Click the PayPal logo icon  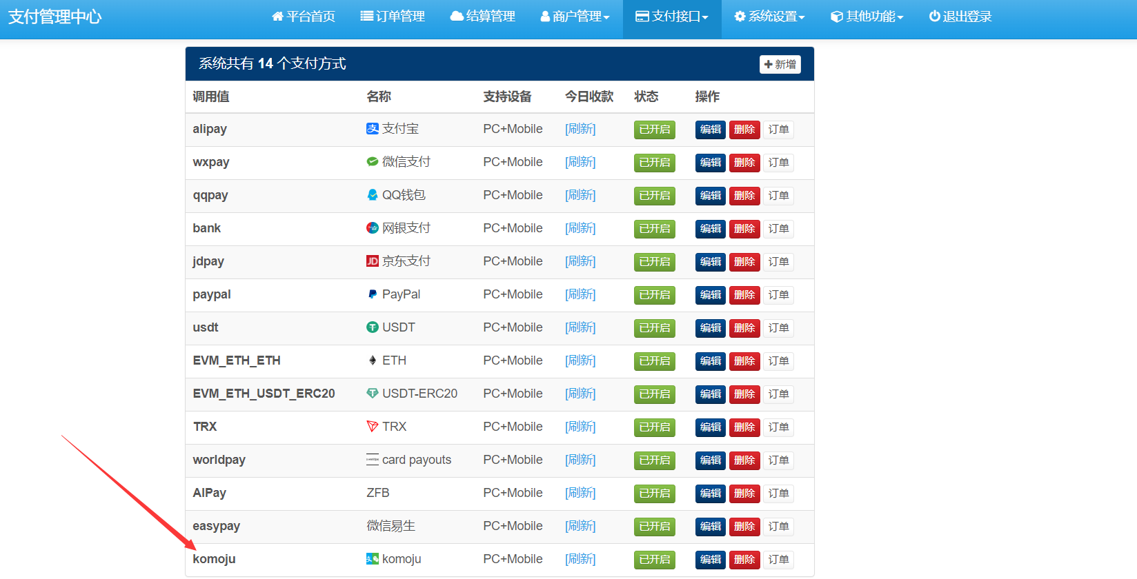373,294
